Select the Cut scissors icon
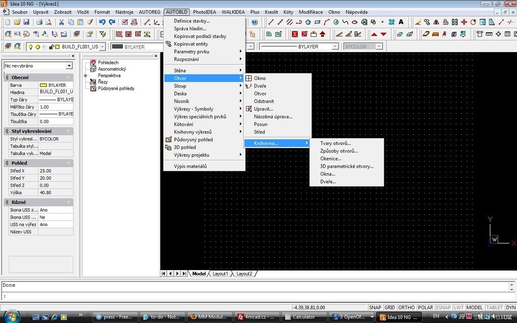This screenshot has height=323, width=517. pyautogui.click(x=62, y=22)
